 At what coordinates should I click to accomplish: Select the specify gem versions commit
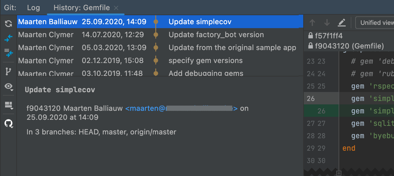point(206,60)
